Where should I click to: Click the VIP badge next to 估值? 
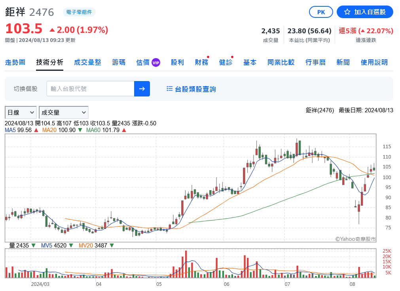click(x=156, y=62)
